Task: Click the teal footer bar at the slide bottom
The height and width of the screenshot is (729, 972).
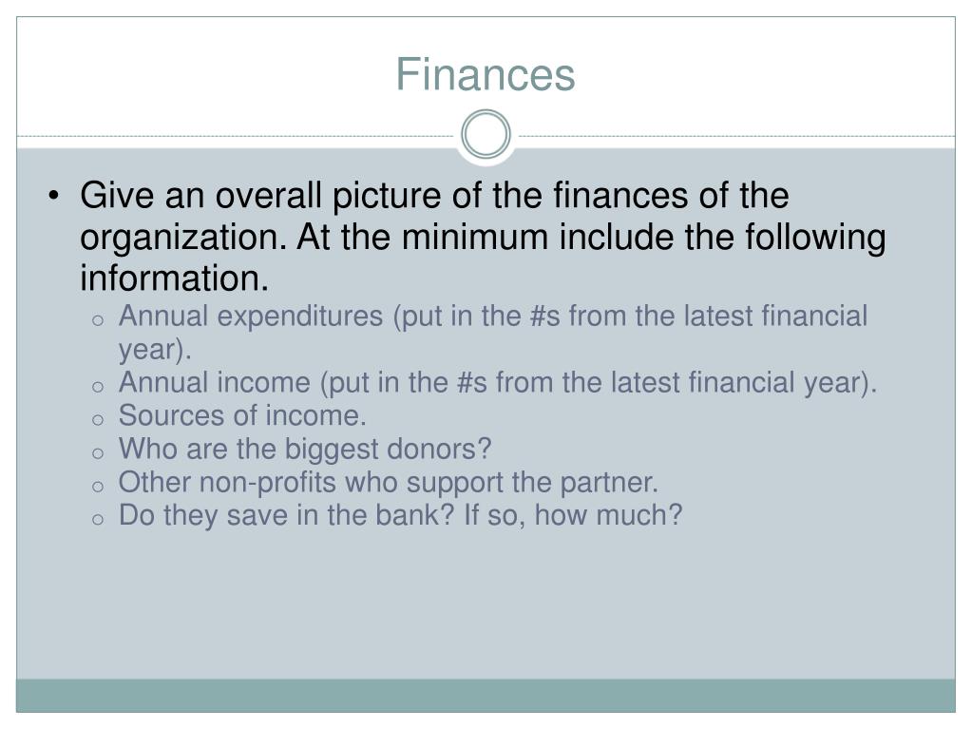Action: pyautogui.click(x=486, y=696)
